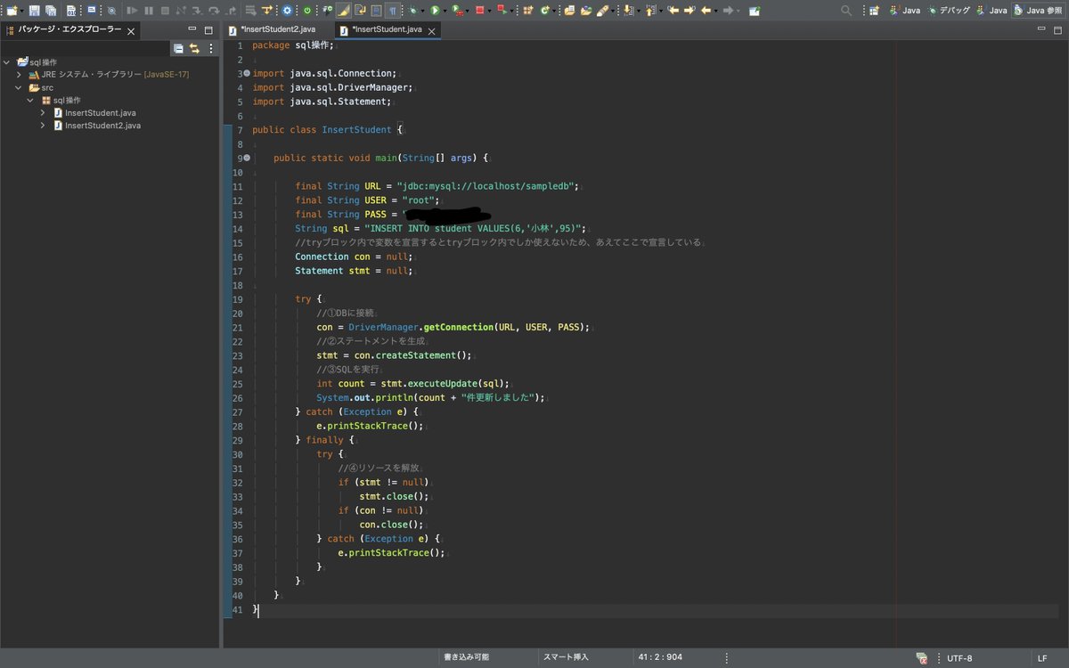Image resolution: width=1069 pixels, height=668 pixels.
Task: Toggle Block Selection Mode icon
Action: [x=377, y=11]
